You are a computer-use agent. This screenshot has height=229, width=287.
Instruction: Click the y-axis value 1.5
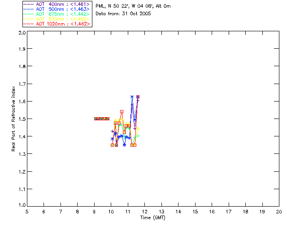click(x=22, y=119)
